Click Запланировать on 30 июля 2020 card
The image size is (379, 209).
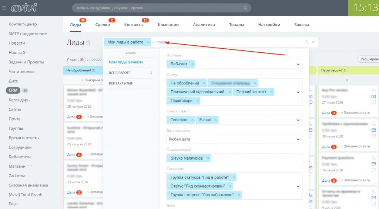pos(356,146)
